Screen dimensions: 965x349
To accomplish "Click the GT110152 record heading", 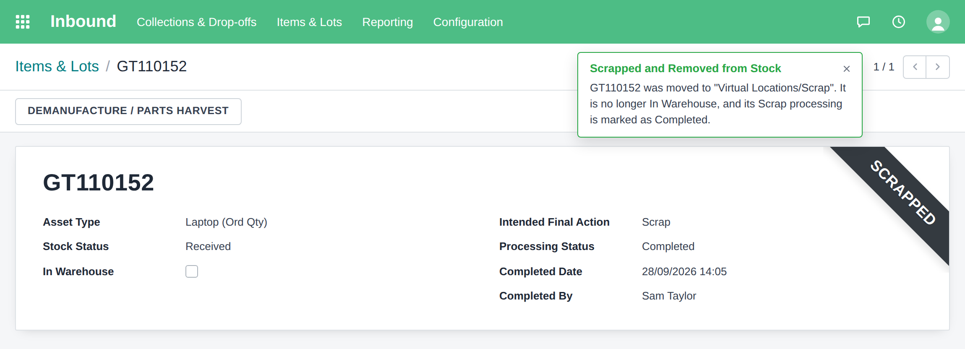I will [x=98, y=182].
